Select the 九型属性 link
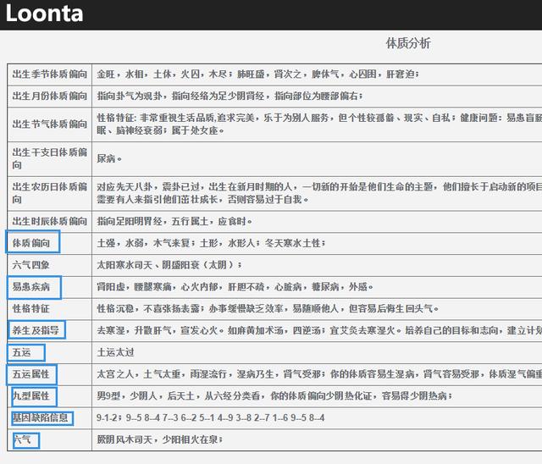This screenshot has width=542, height=464. [x=32, y=396]
